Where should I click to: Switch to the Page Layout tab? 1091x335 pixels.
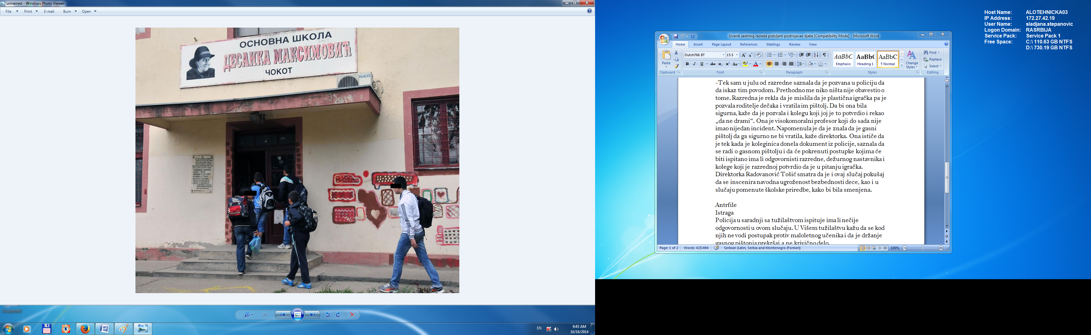pyautogui.click(x=721, y=45)
